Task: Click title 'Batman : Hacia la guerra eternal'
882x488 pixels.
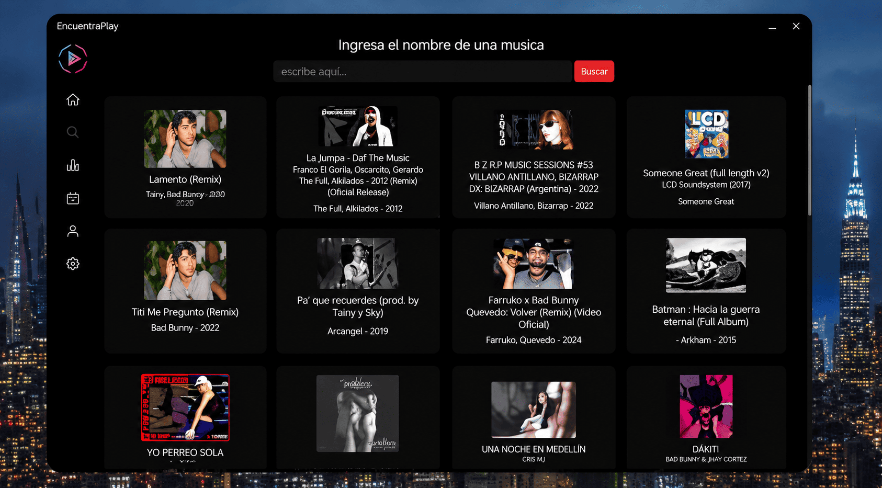Action: [706, 316]
